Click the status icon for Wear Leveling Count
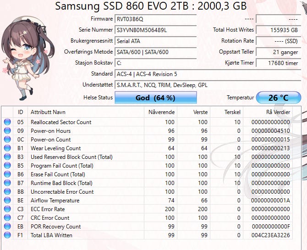Viewport: 307px width, 250px height. 7,148
